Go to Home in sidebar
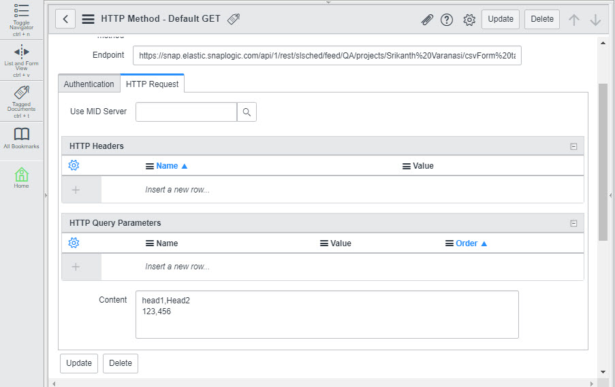 tap(21, 175)
